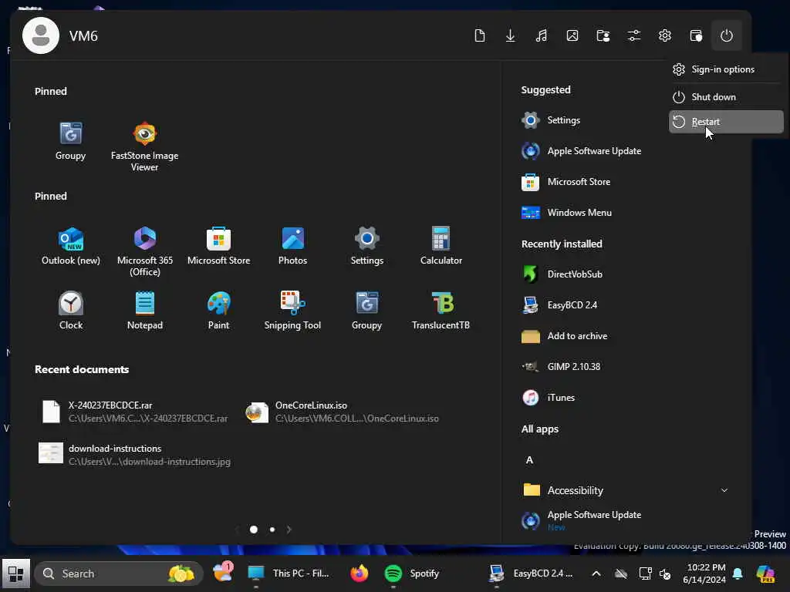Open Firefox from taskbar
The height and width of the screenshot is (592, 790).
coord(360,573)
